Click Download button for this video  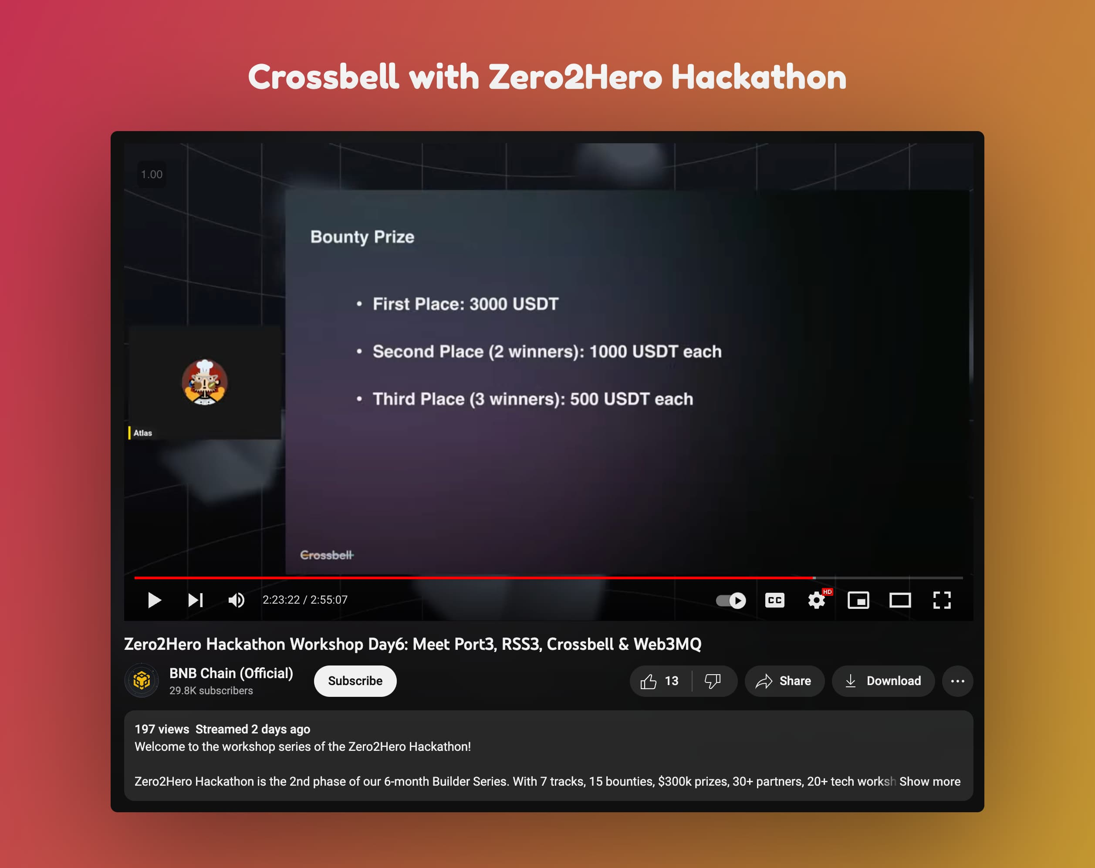click(883, 681)
